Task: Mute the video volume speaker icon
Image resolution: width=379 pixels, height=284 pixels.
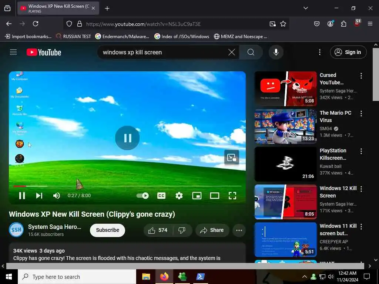Action: tap(57, 196)
